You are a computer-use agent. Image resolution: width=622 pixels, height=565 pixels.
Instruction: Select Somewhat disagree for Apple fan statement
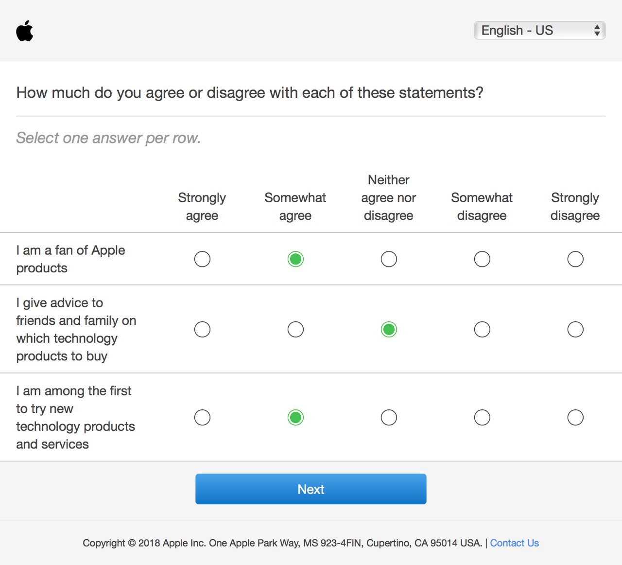pyautogui.click(x=482, y=259)
